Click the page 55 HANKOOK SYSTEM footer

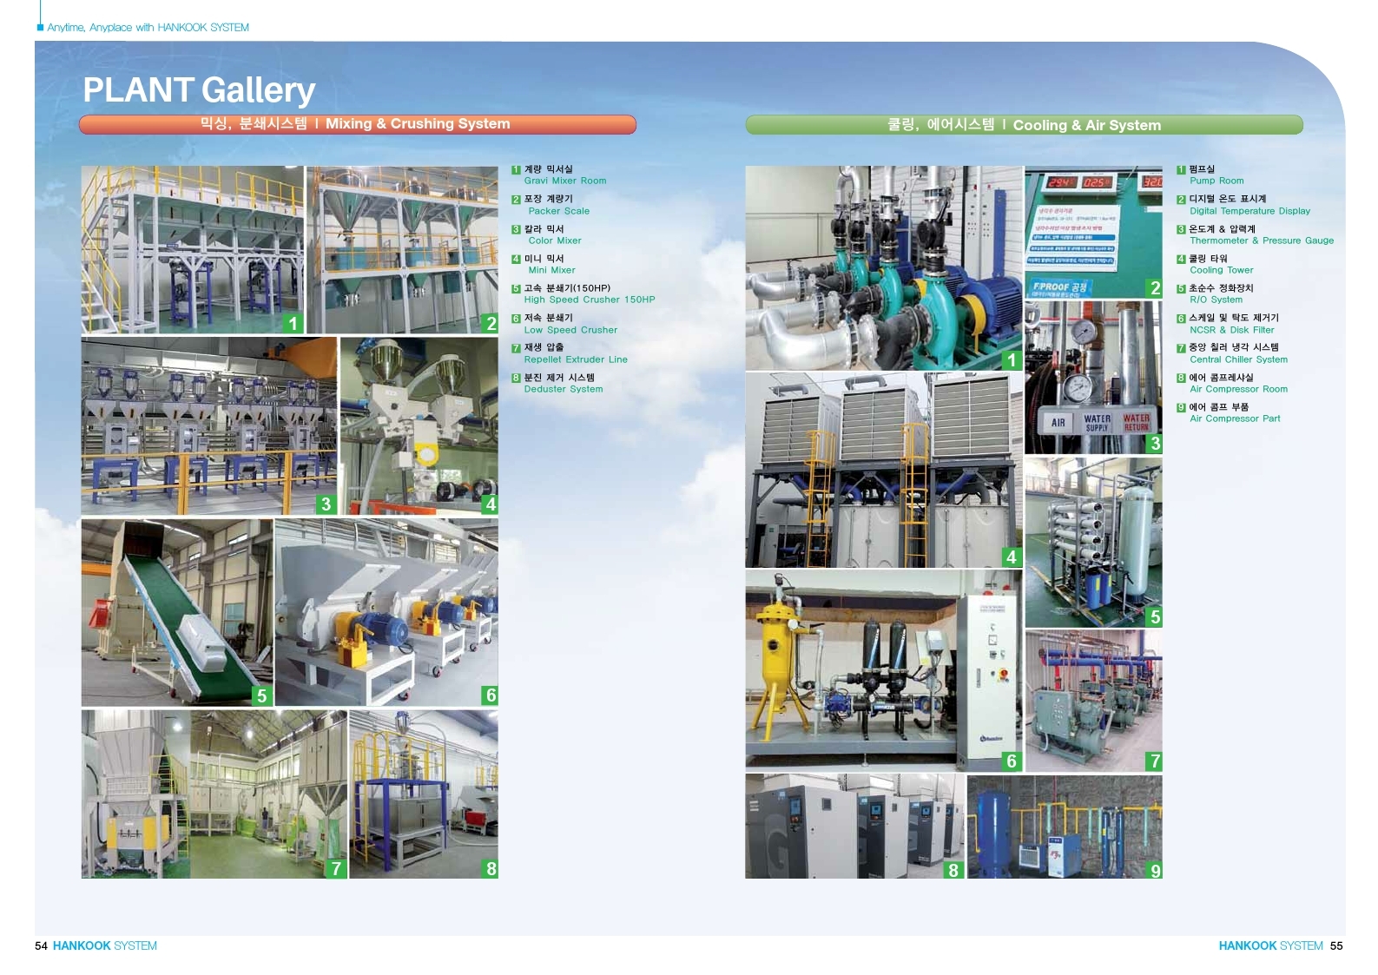1281,945
